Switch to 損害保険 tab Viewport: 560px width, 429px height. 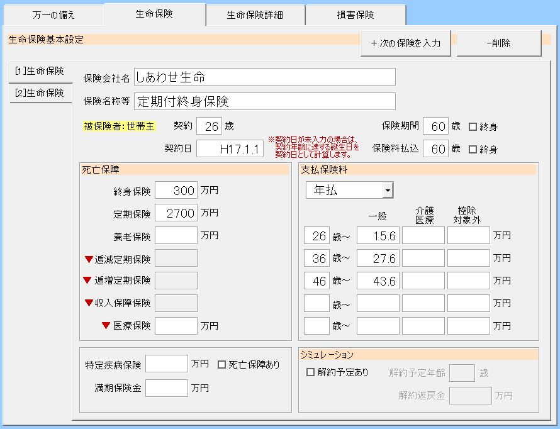click(x=356, y=15)
